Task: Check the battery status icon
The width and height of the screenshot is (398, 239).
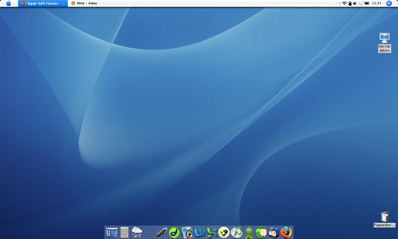Action: (367, 3)
